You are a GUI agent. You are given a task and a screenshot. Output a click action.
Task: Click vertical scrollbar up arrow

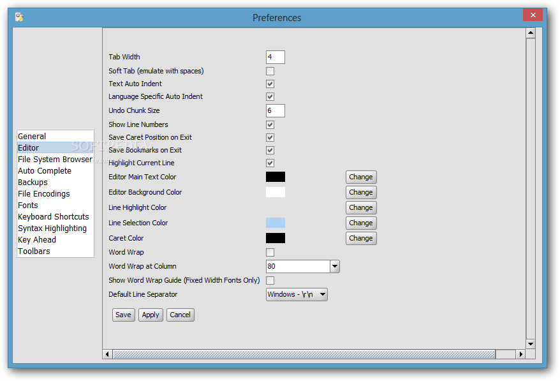531,33
